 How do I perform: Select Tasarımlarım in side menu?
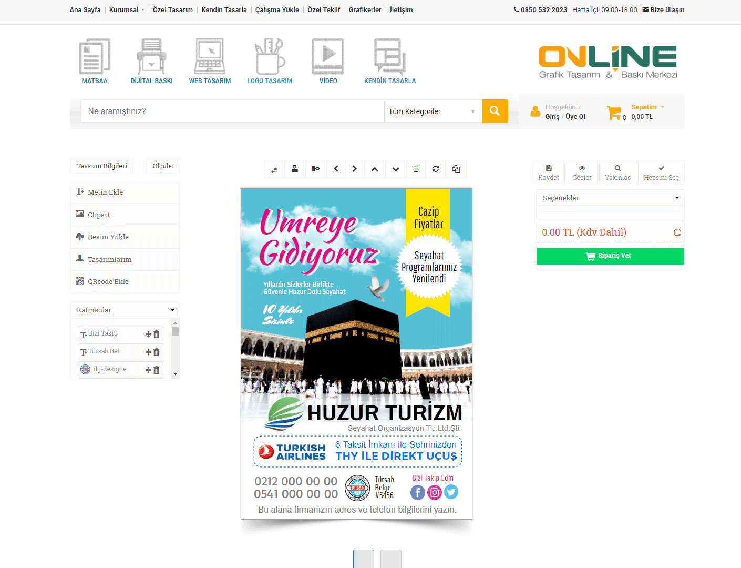click(125, 259)
